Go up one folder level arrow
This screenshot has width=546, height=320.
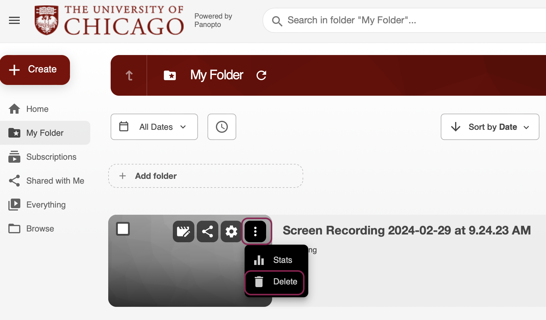[x=129, y=75]
